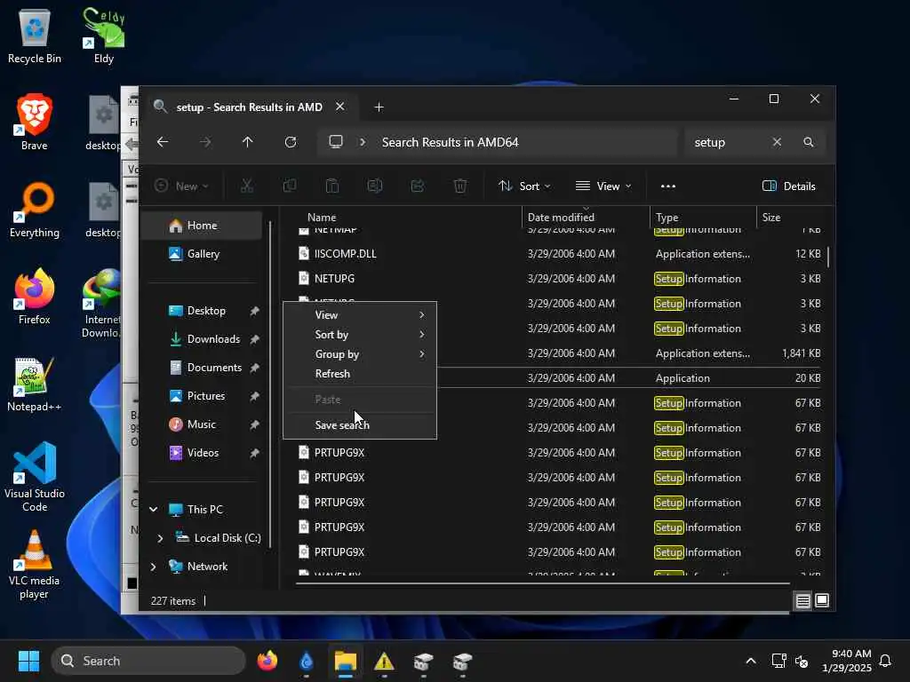Open the notification bell

[x=886, y=661]
